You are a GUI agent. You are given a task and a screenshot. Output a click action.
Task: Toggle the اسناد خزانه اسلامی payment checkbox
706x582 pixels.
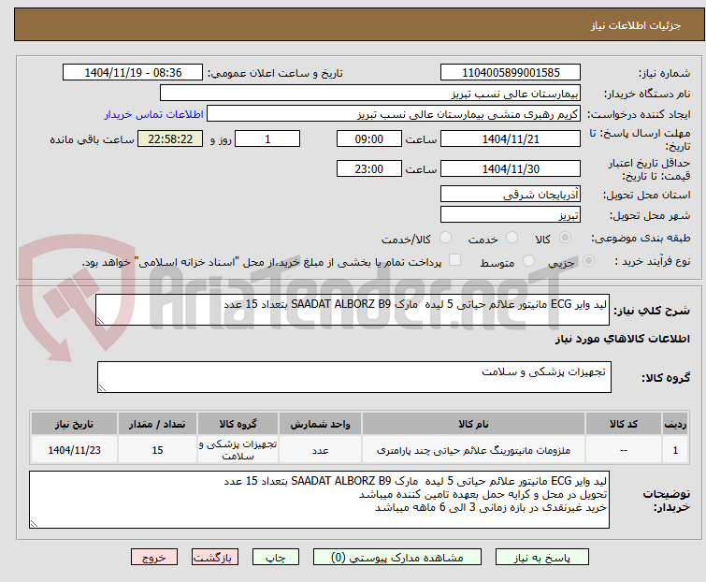pos(455,260)
